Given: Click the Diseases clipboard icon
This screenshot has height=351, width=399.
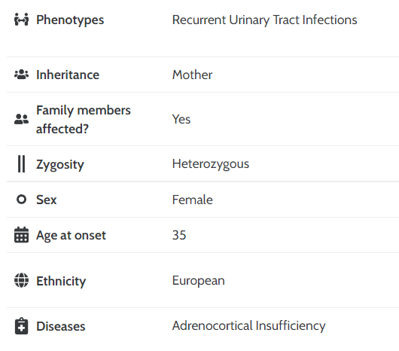Looking at the screenshot, I should (x=21, y=326).
